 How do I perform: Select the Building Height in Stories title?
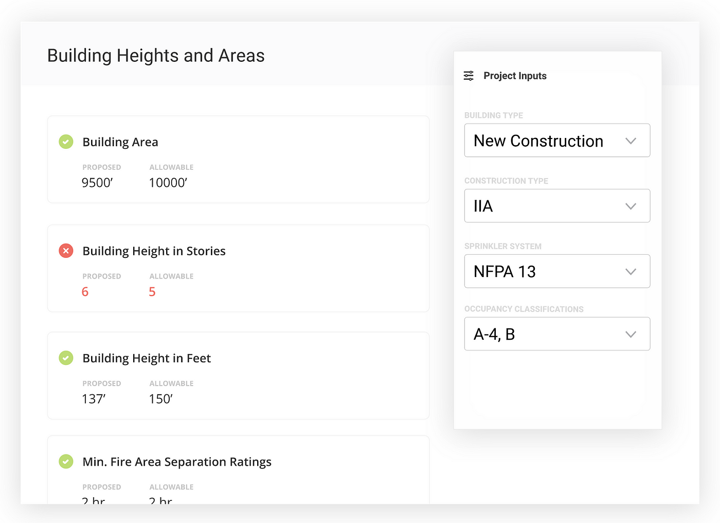[x=154, y=251]
